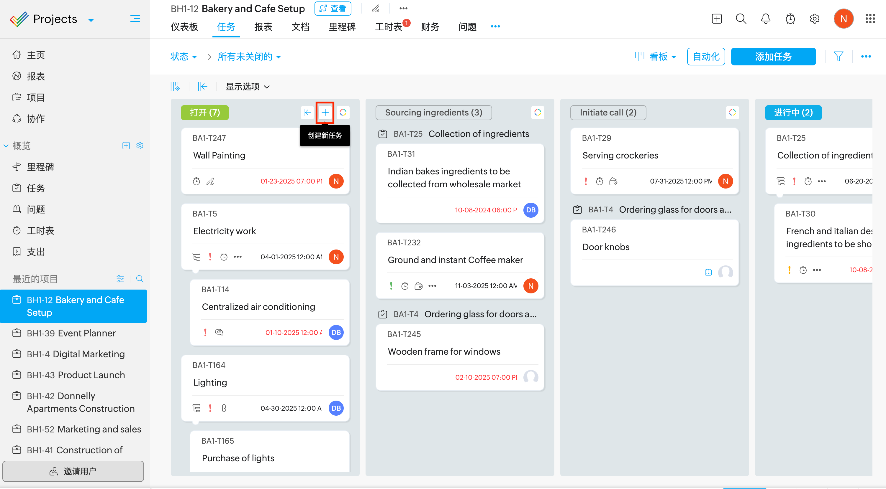This screenshot has height=489, width=886.
Task: Click the filter funnel icon
Action: click(x=838, y=56)
